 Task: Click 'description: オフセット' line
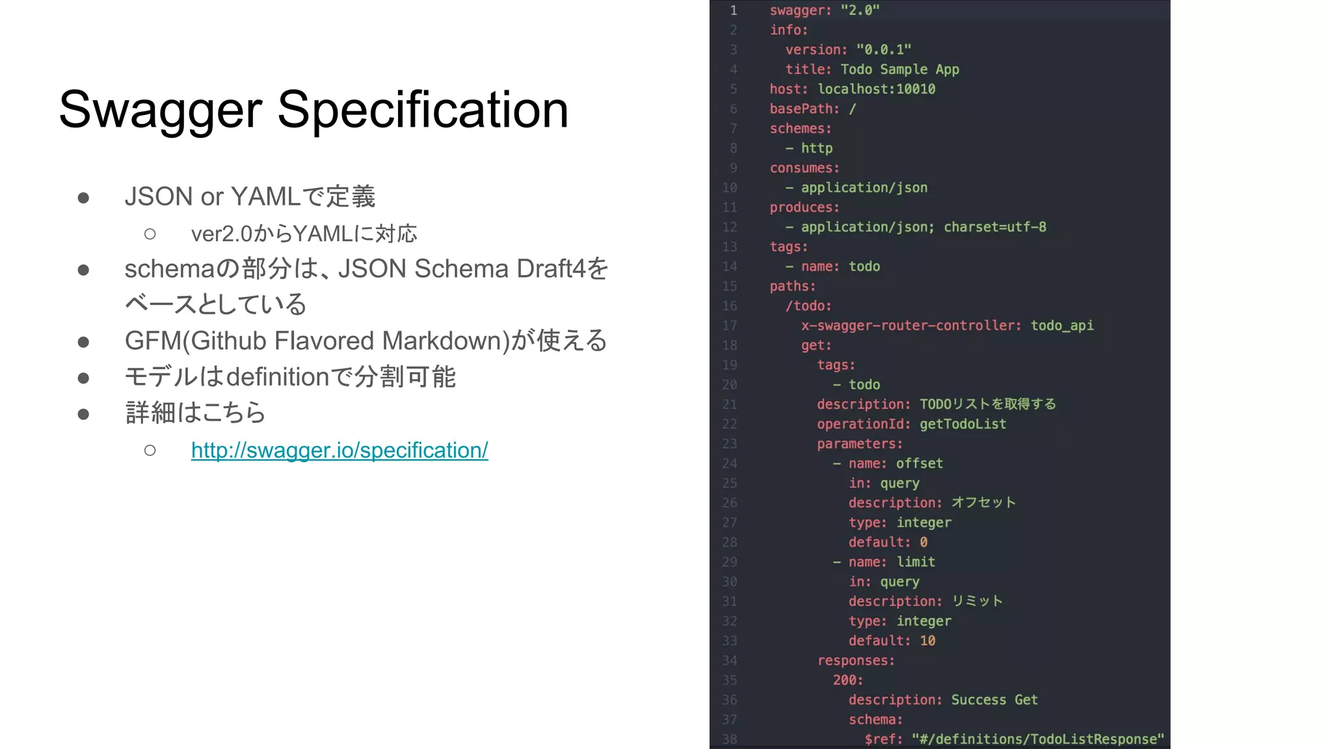coord(932,503)
